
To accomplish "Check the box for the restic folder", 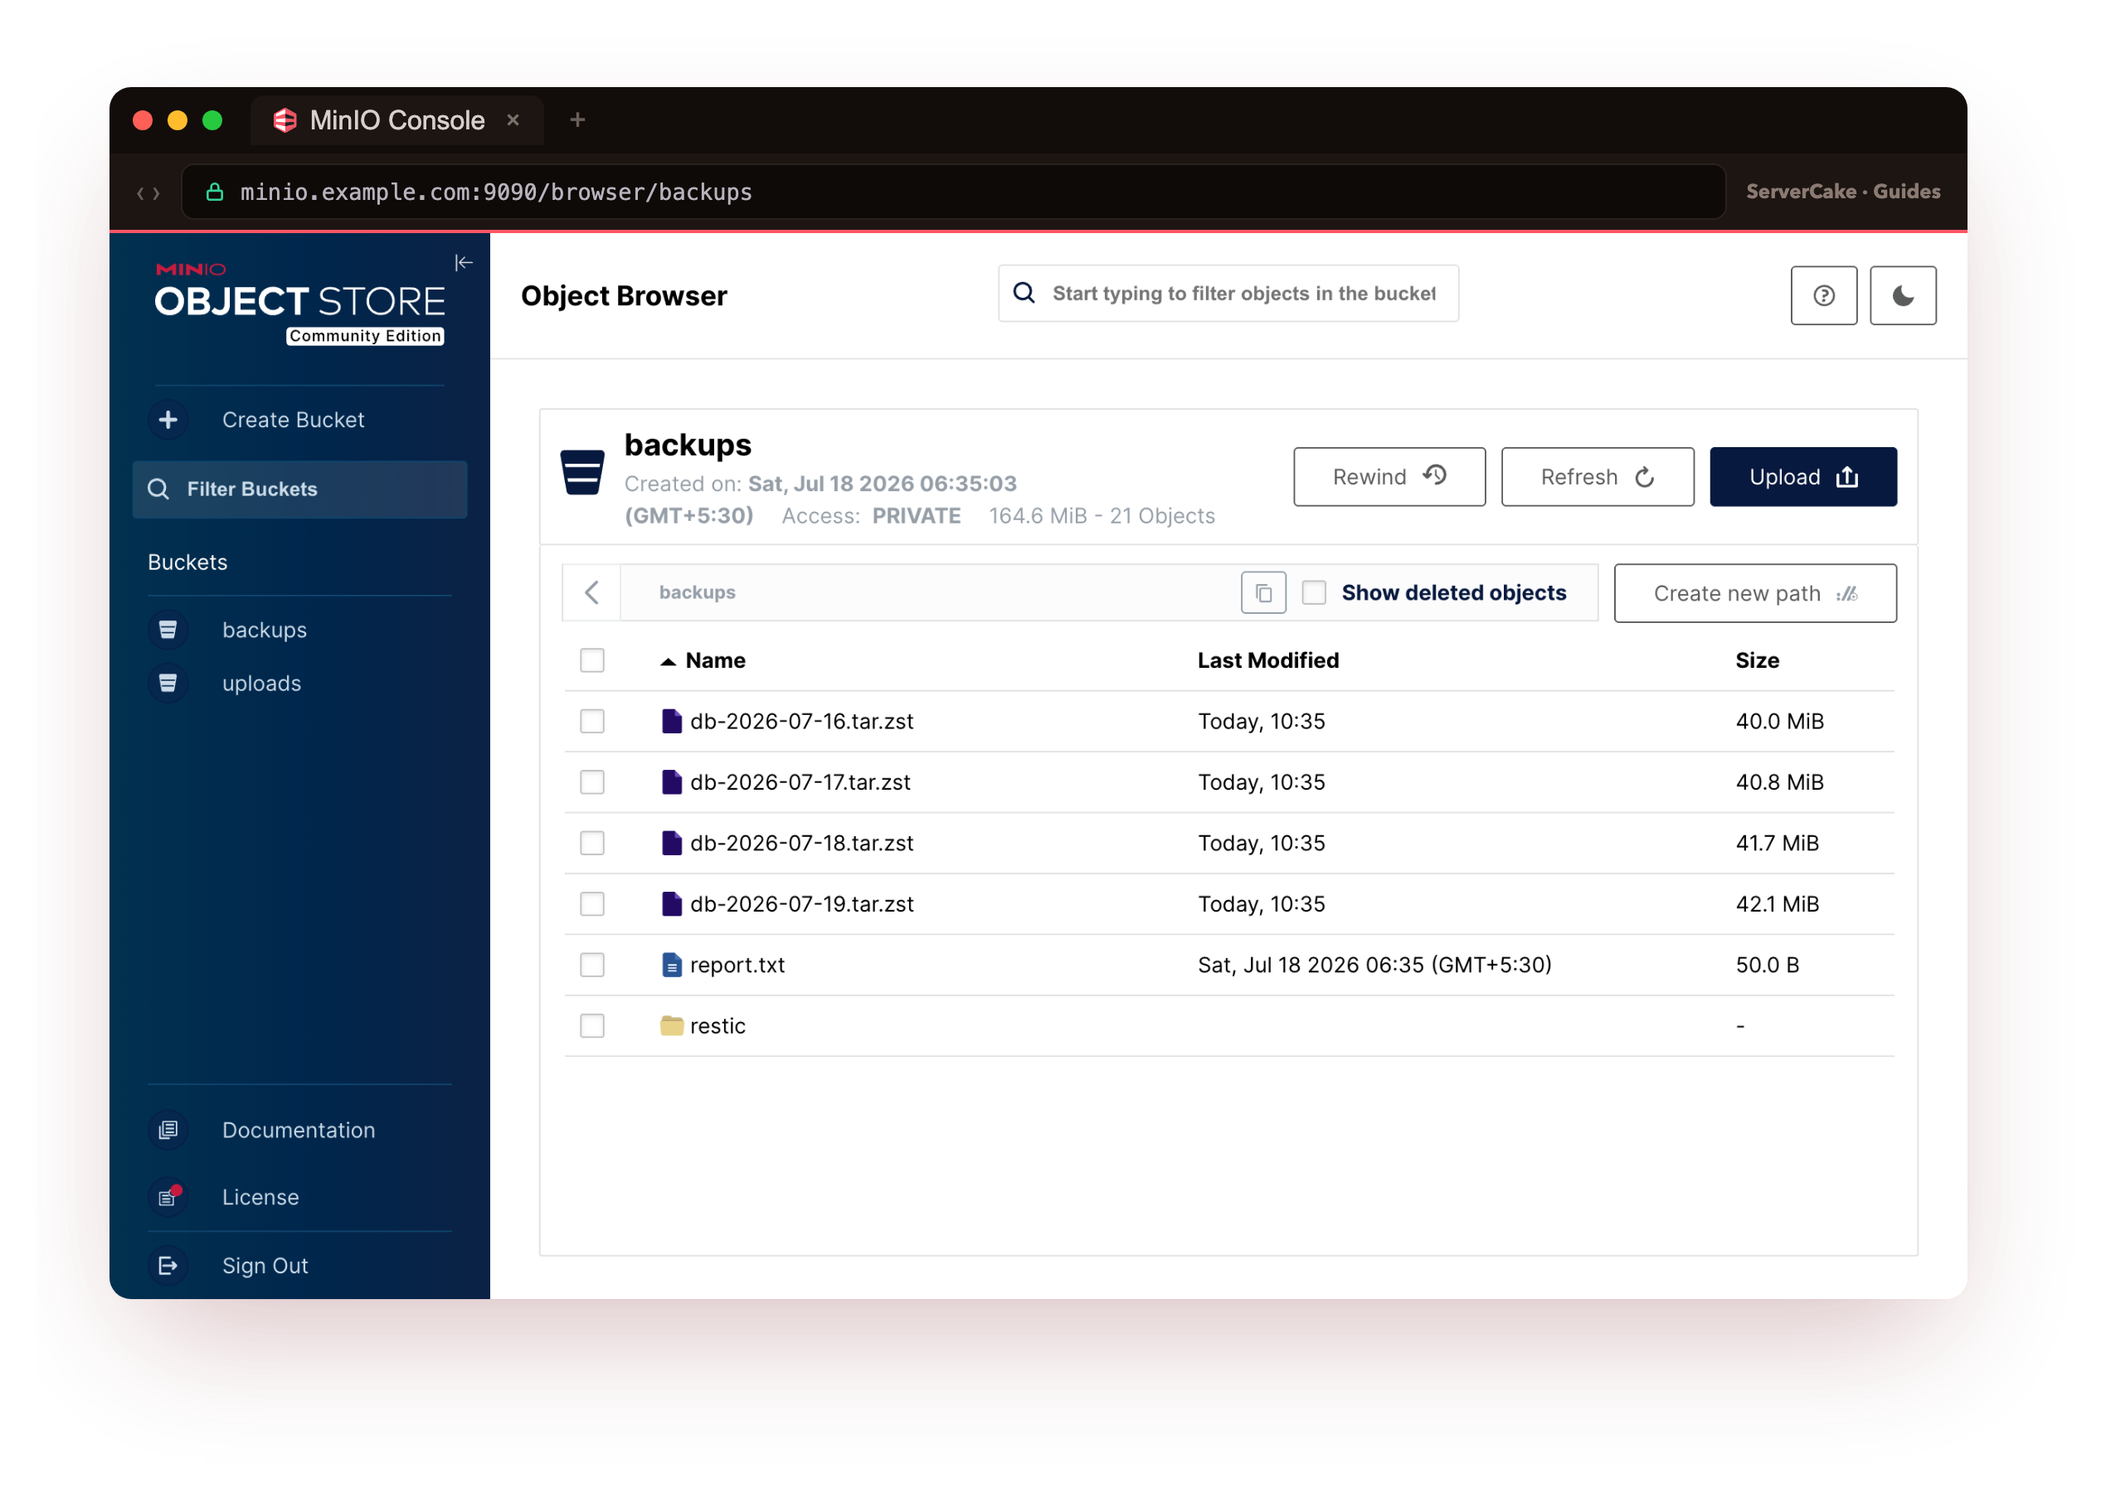I will coord(592,1026).
